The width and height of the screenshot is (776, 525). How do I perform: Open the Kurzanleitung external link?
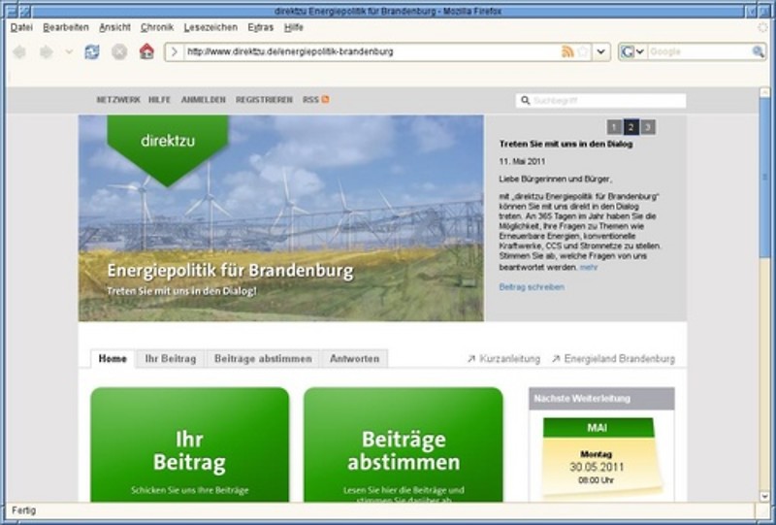tap(503, 359)
